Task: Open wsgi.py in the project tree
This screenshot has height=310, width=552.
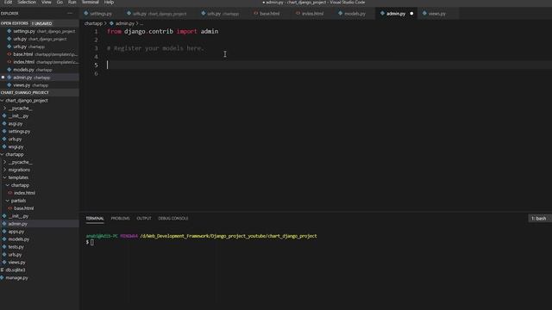Action: [x=16, y=147]
